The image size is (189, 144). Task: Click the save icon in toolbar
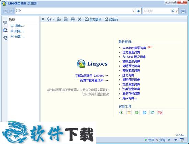(66, 19)
